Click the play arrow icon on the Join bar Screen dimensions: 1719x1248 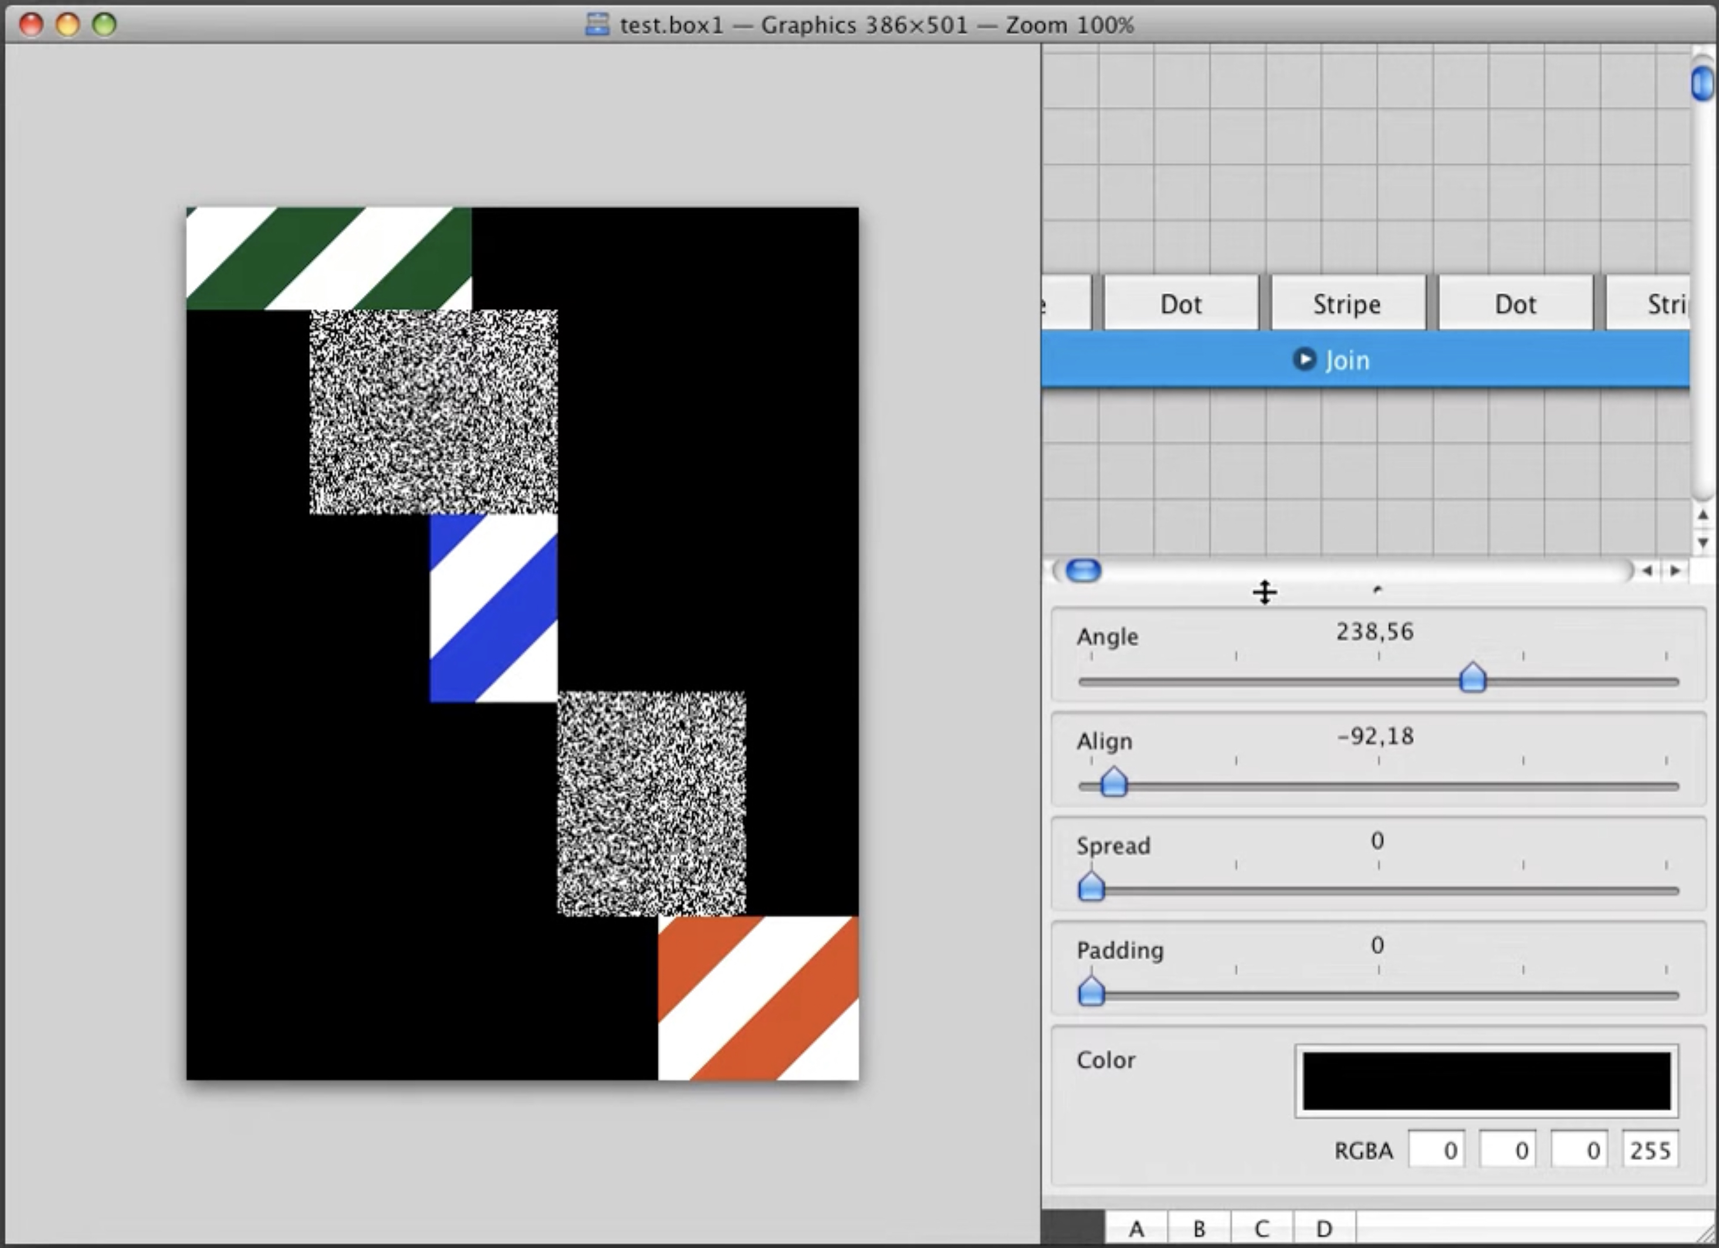coord(1305,360)
